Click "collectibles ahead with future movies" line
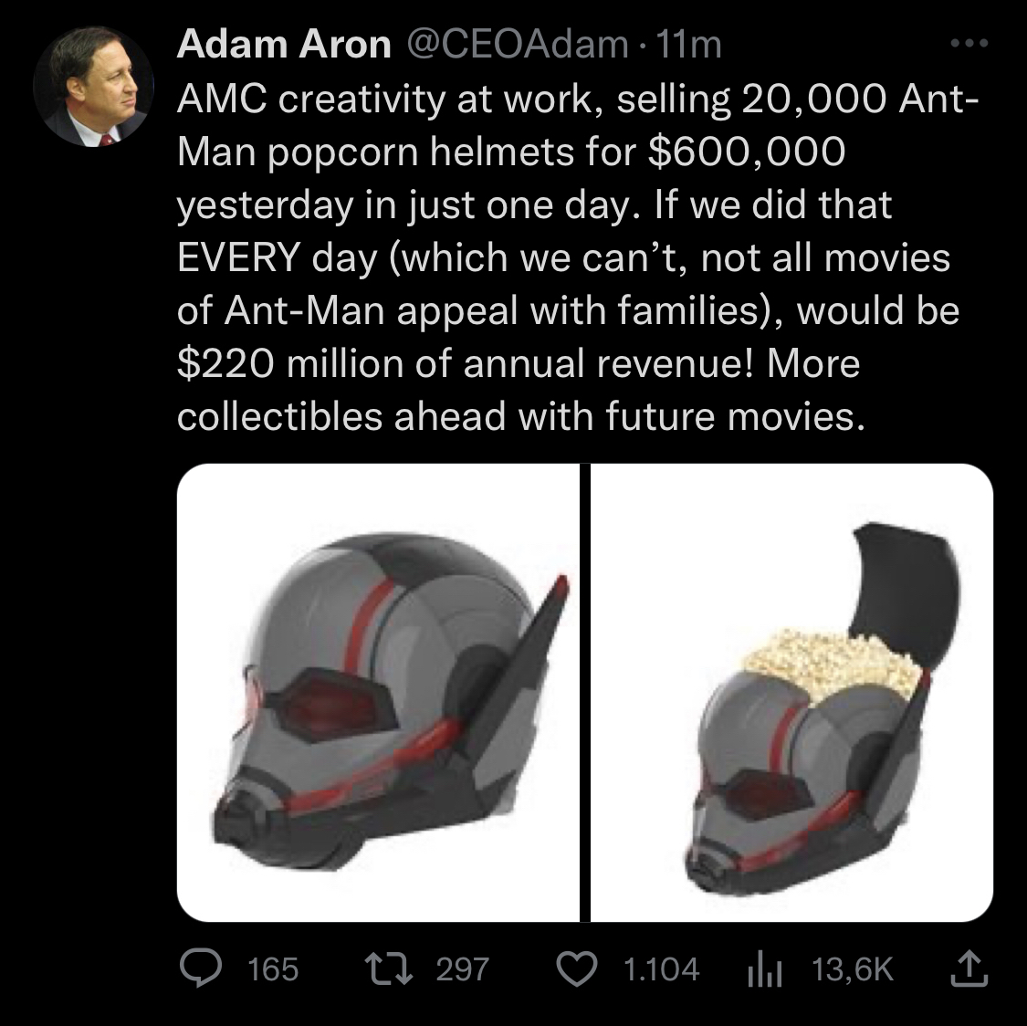 (519, 416)
